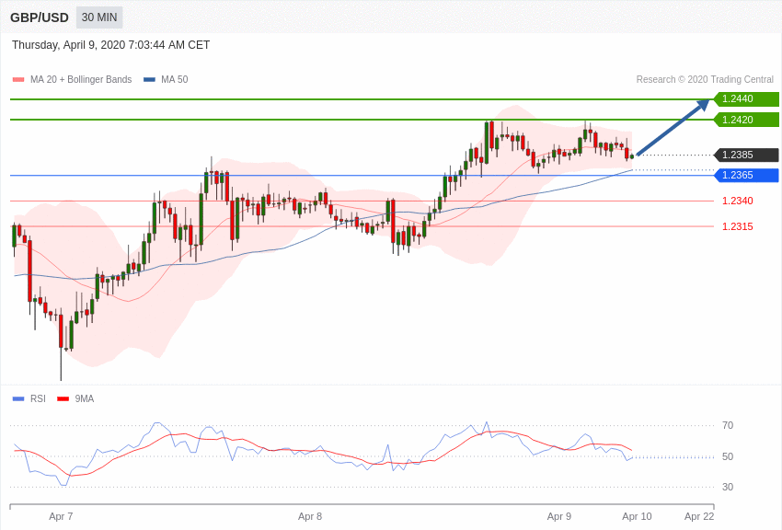Click the Apr 10 date axis label
Screen dimensions: 782x530
[637, 516]
